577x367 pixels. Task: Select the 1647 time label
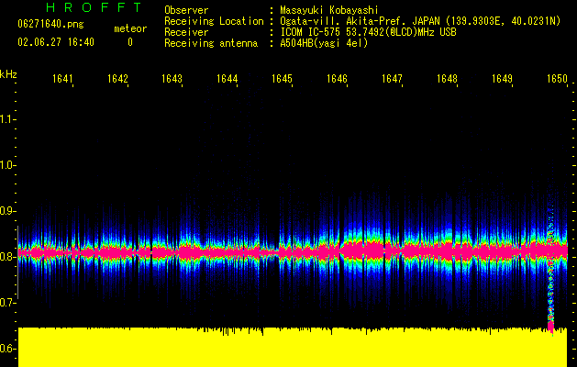393,80
